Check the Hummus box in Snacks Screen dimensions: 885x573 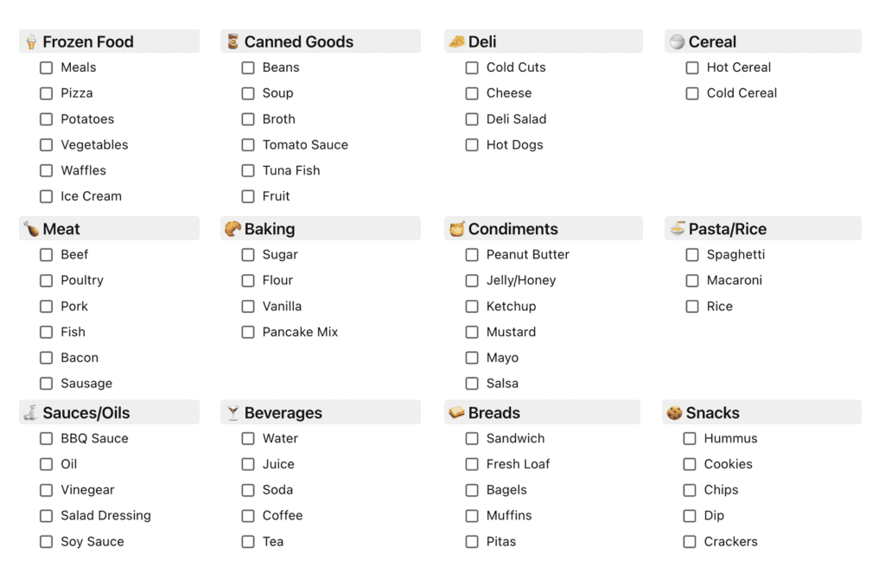pos(689,439)
